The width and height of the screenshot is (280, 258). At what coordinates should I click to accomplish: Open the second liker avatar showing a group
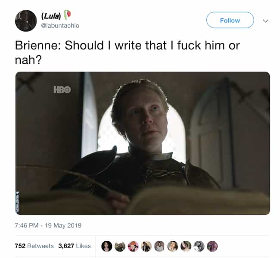120,246
